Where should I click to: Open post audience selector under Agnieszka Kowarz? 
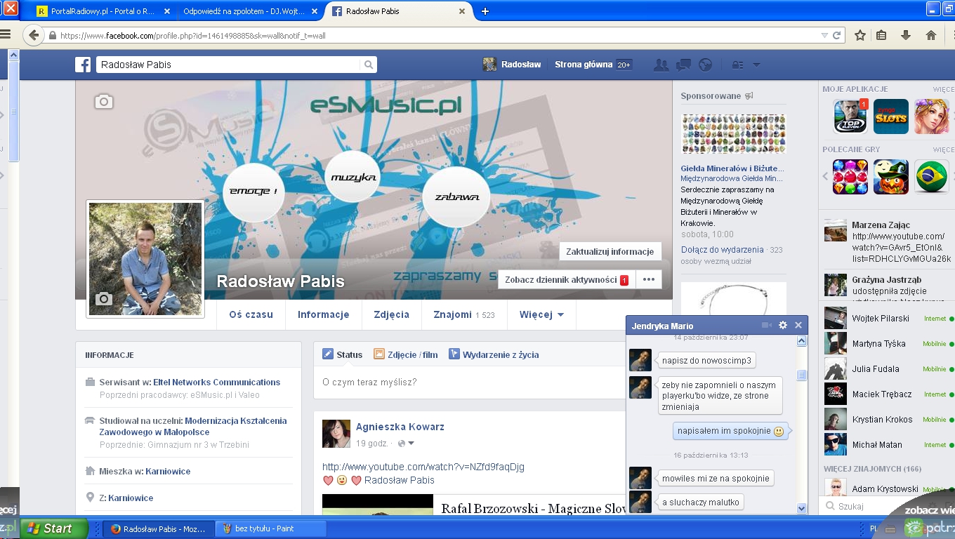click(x=407, y=444)
